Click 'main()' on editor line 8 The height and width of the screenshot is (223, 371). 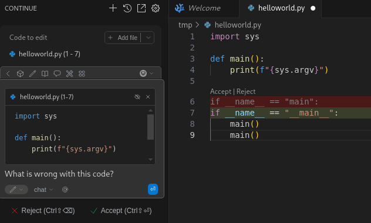[244, 124]
